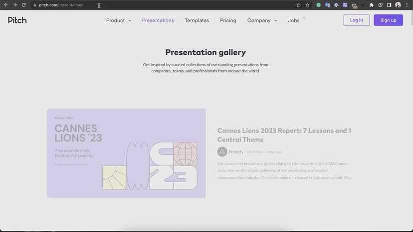The width and height of the screenshot is (413, 232).
Task: Click the Frontify author name
Action: (x=236, y=152)
